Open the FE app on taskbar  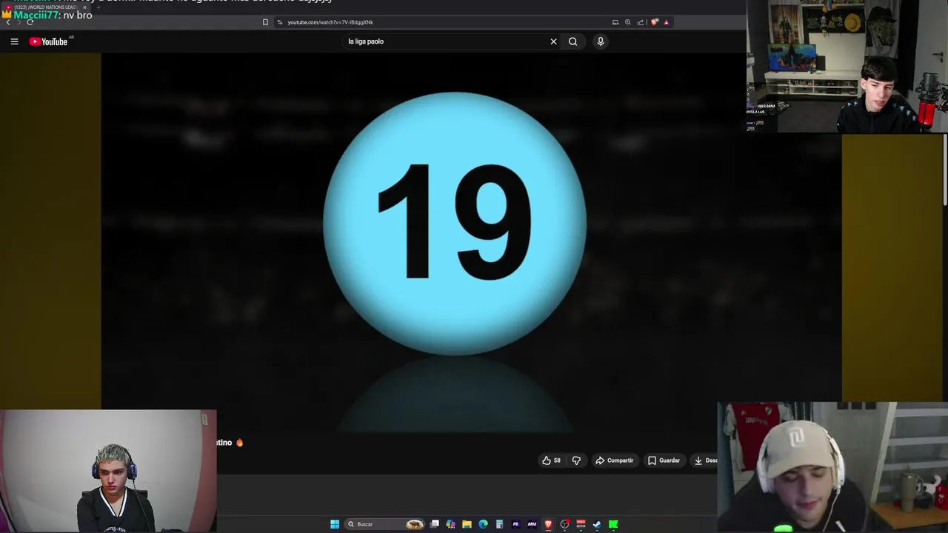click(x=515, y=524)
